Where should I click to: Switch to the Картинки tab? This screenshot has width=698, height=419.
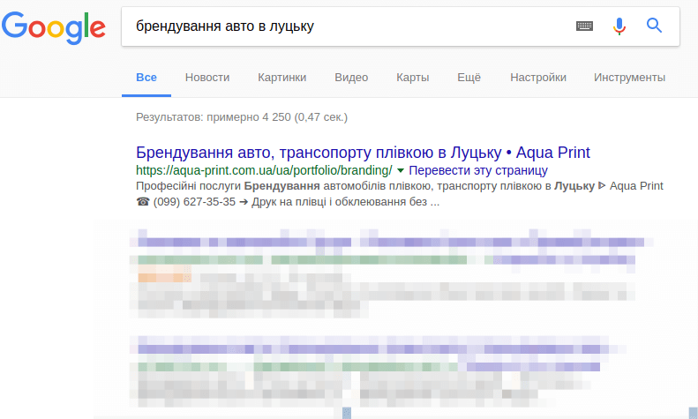(x=282, y=78)
